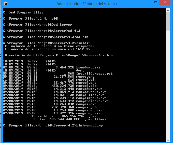Click the mongod.exe file name

point(86,83)
